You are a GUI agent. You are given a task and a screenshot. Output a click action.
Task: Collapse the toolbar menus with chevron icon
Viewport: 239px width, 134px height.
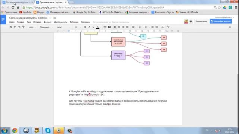pos(230,27)
